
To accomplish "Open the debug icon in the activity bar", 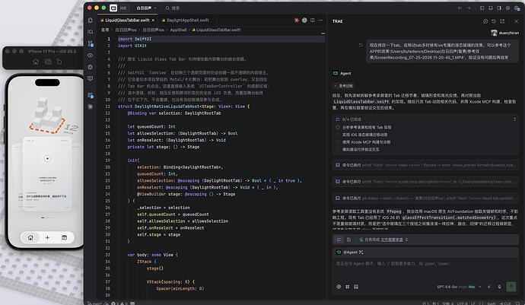I will coord(90,67).
